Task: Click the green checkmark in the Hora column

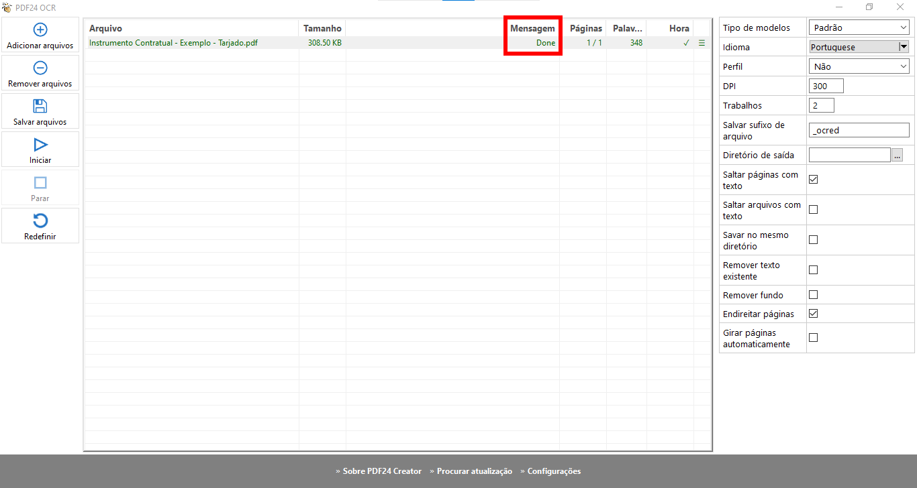Action: [x=686, y=43]
